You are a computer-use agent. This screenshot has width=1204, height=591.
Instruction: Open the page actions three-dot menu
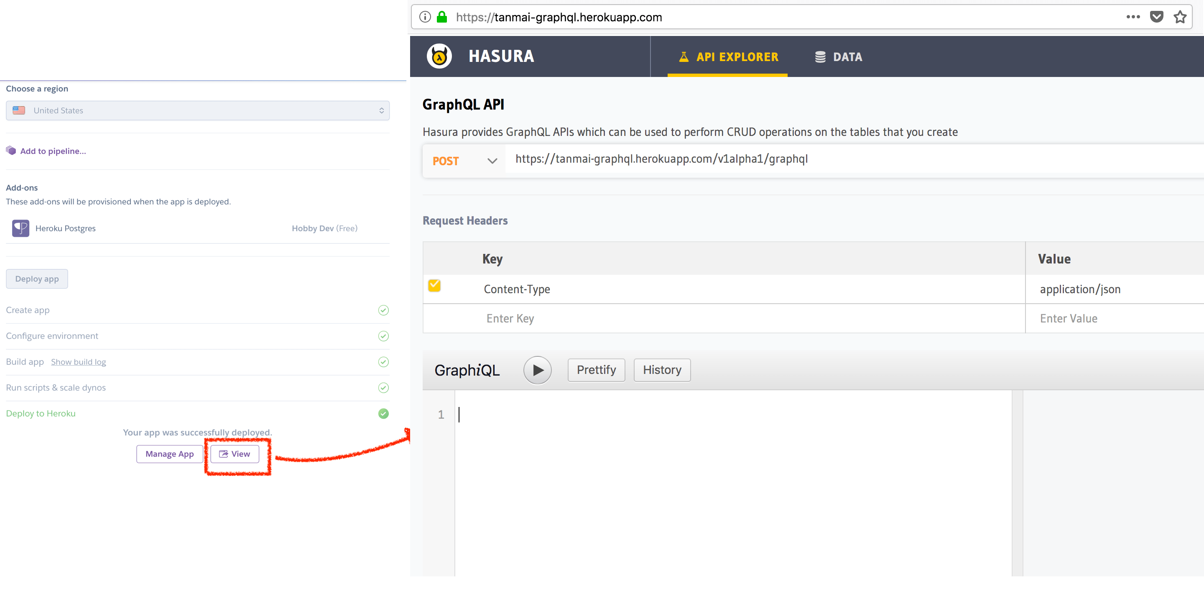tap(1133, 17)
